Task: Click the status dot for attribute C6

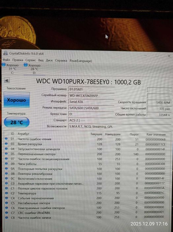Action: (x=6, y=207)
